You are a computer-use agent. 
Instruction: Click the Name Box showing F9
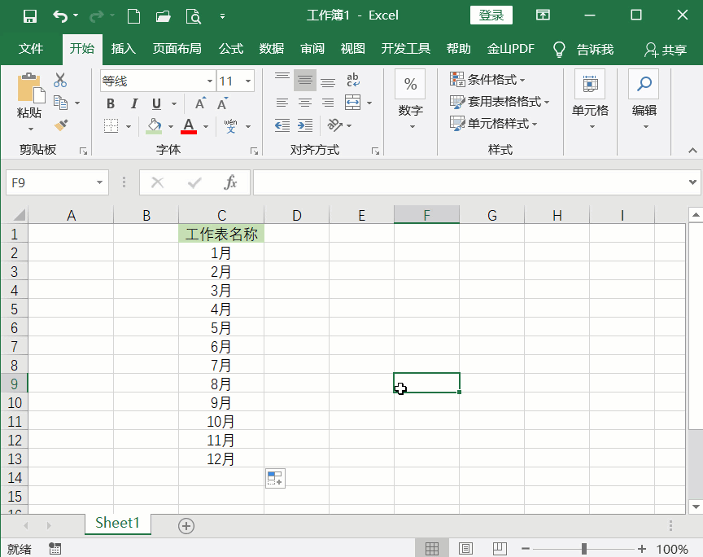pyautogui.click(x=49, y=182)
